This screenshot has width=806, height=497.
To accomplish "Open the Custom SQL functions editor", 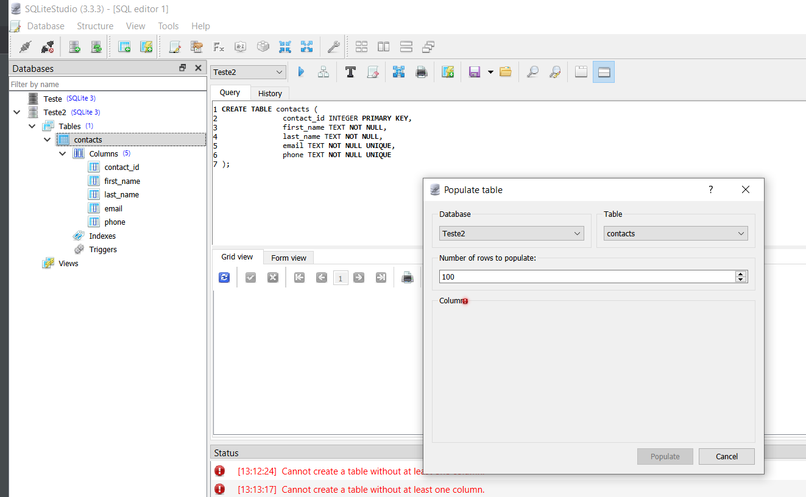I will 219,46.
